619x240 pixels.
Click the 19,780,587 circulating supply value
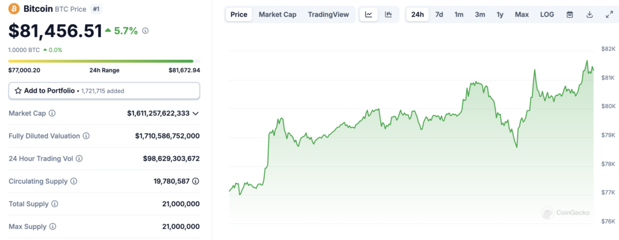click(x=172, y=181)
